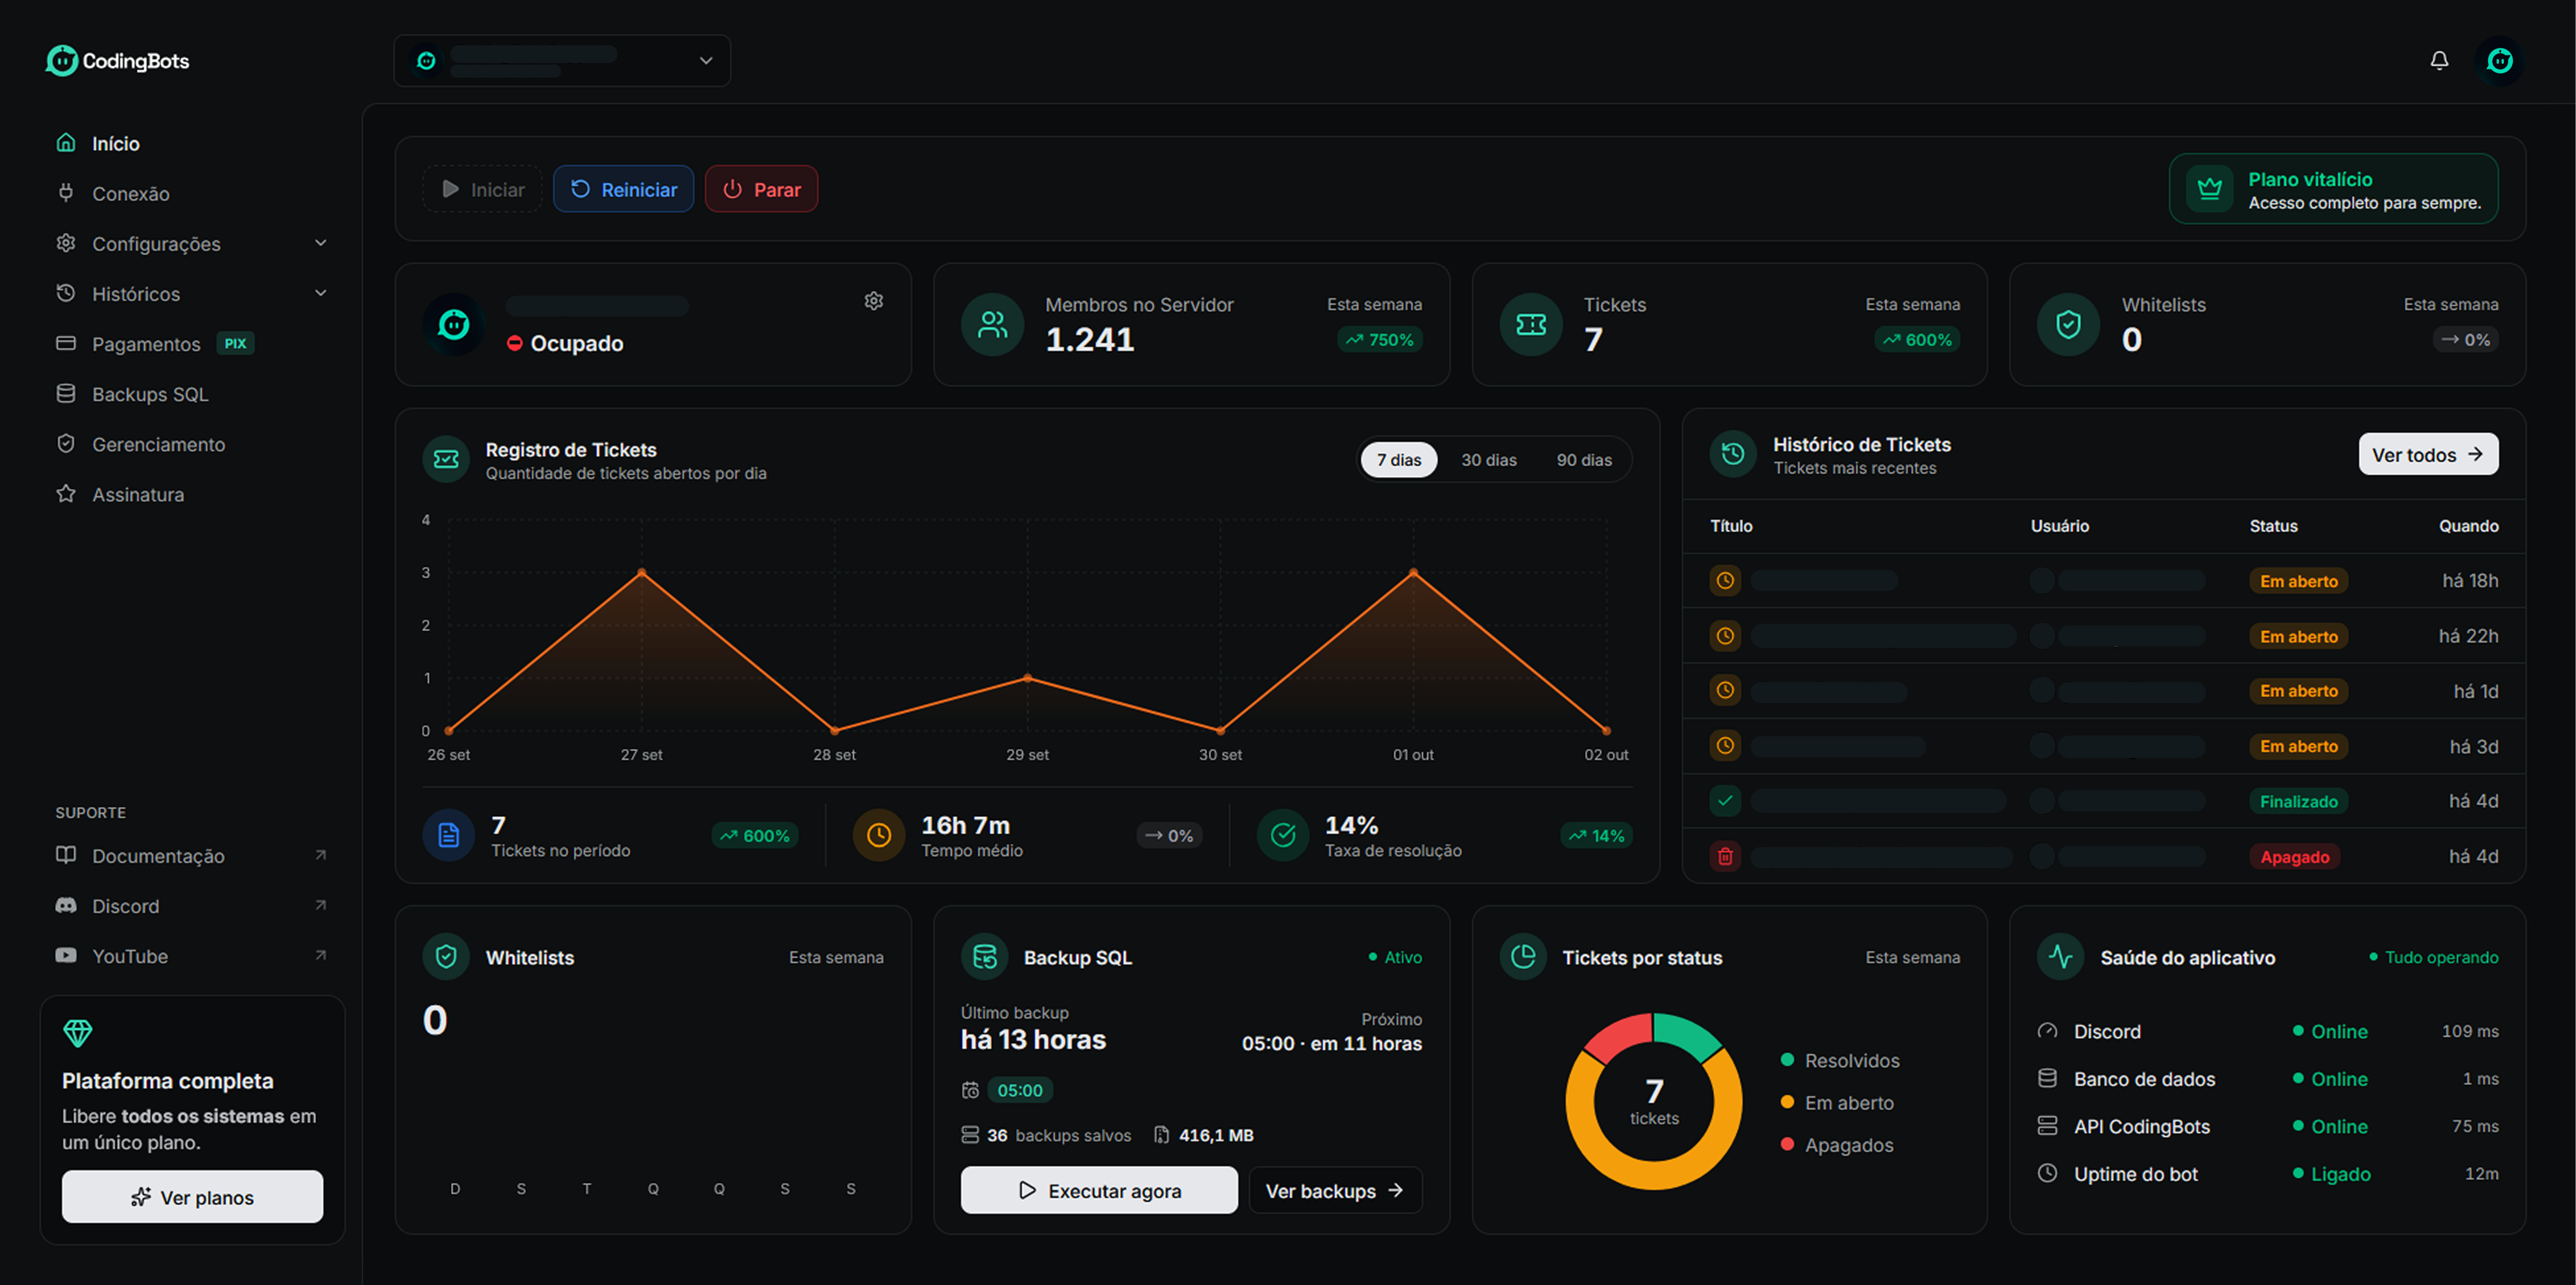Open the YouTube support link
Screen dimensions: 2576x1285
click(192, 955)
